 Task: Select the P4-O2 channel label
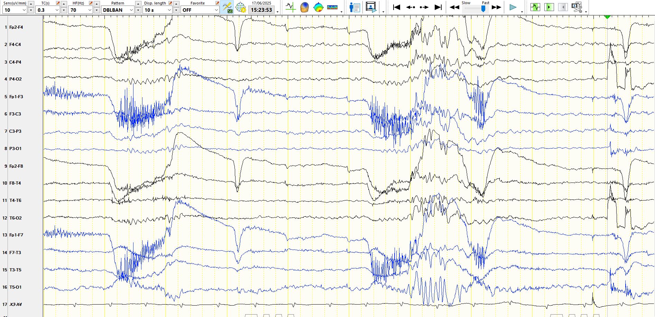(15, 79)
